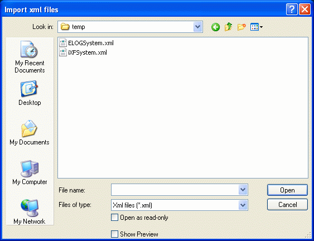Expand the File name dropdown arrow

point(243,190)
